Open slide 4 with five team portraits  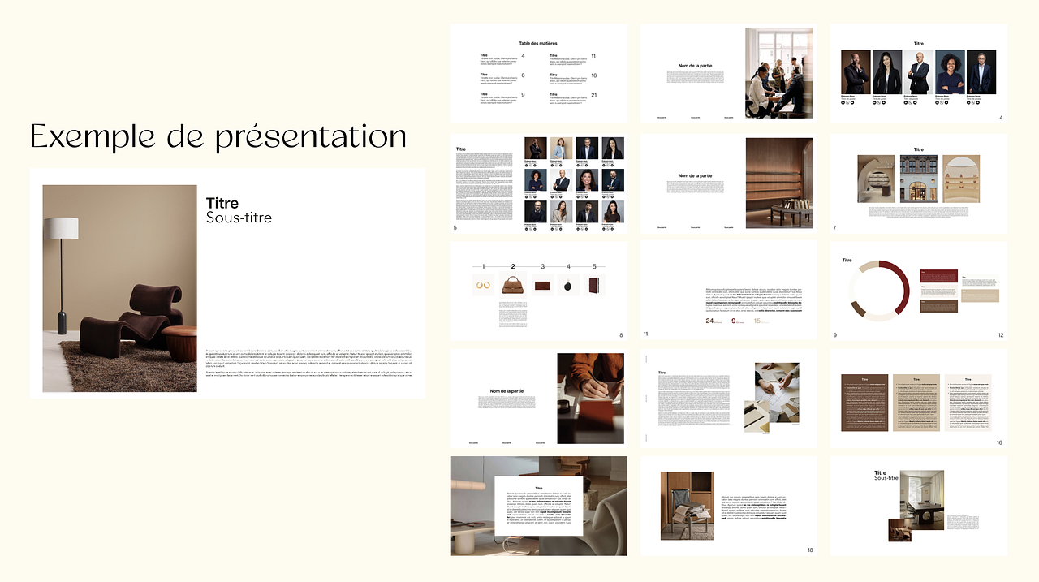pyautogui.click(x=919, y=73)
